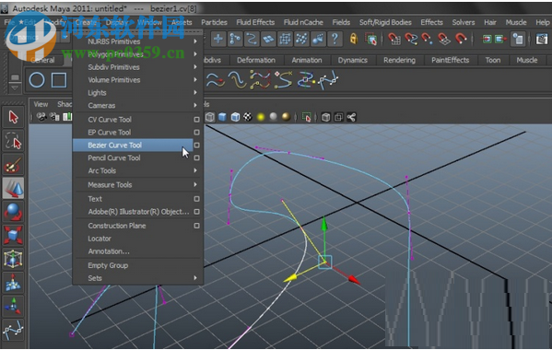
Task: Expand Volume Primitives submenu
Action: click(137, 80)
